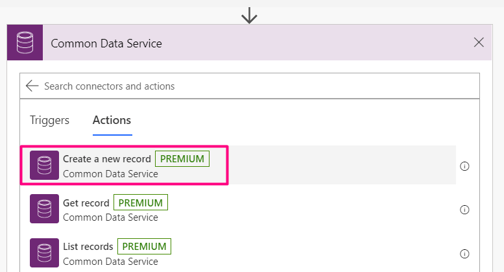Image resolution: width=504 pixels, height=272 pixels.
Task: Open info icon for Get record
Action: tap(464, 210)
